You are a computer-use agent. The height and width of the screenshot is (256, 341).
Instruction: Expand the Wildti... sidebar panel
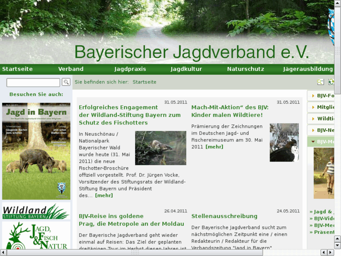click(x=321, y=119)
